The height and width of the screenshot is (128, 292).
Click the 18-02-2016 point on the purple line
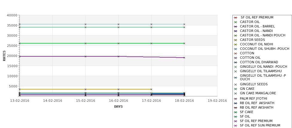tap(184, 58)
